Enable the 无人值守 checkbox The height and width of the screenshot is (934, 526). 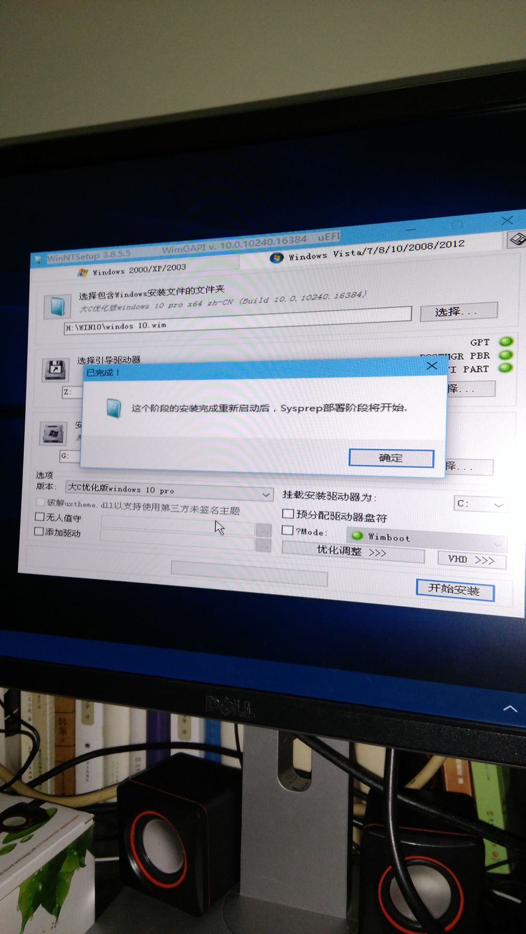tap(39, 517)
